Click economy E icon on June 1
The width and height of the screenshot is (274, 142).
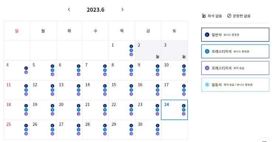click(x=131, y=46)
